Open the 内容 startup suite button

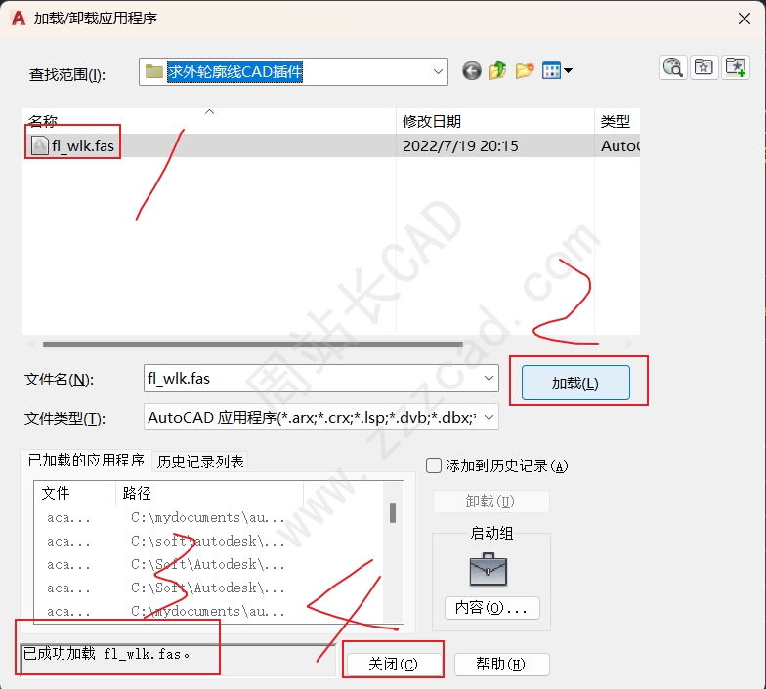[x=491, y=608]
